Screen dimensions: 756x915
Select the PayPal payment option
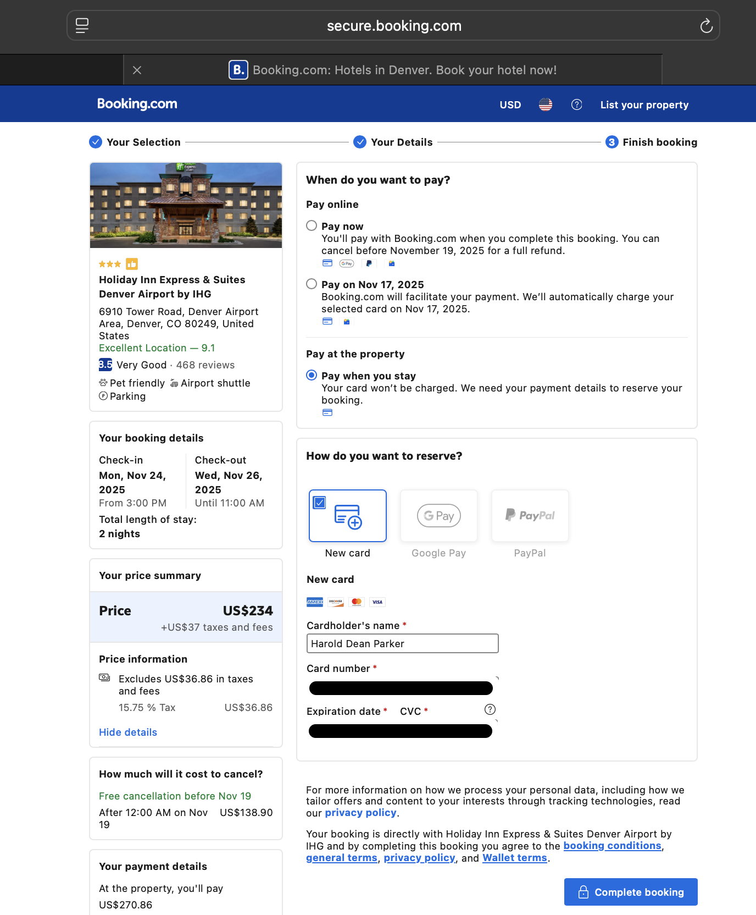pos(530,516)
